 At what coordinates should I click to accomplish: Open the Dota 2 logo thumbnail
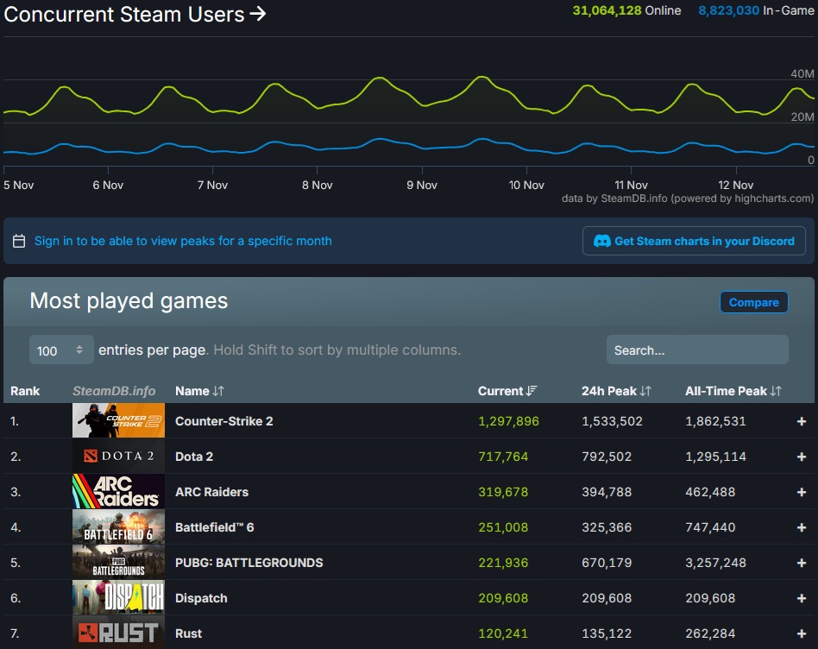pyautogui.click(x=118, y=456)
